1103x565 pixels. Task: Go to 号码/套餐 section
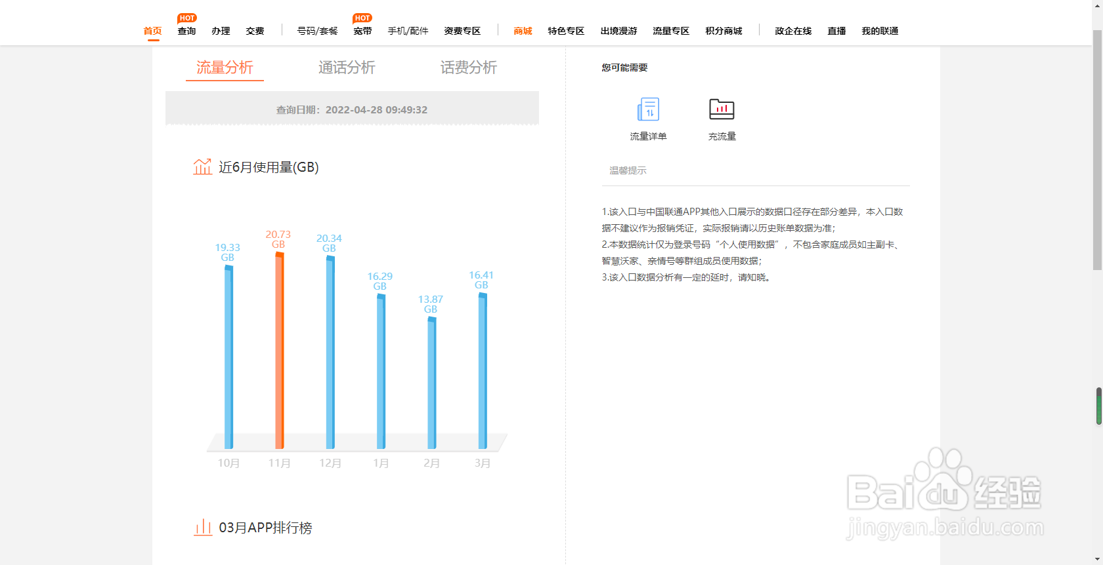(317, 31)
